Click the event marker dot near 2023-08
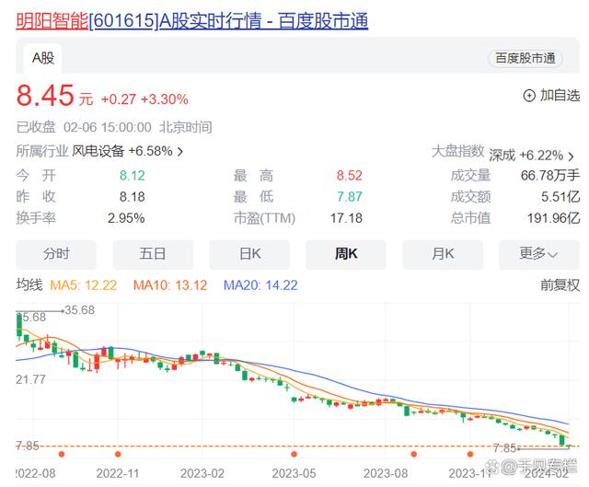Viewport: 589px width, 487px height. coord(414,454)
